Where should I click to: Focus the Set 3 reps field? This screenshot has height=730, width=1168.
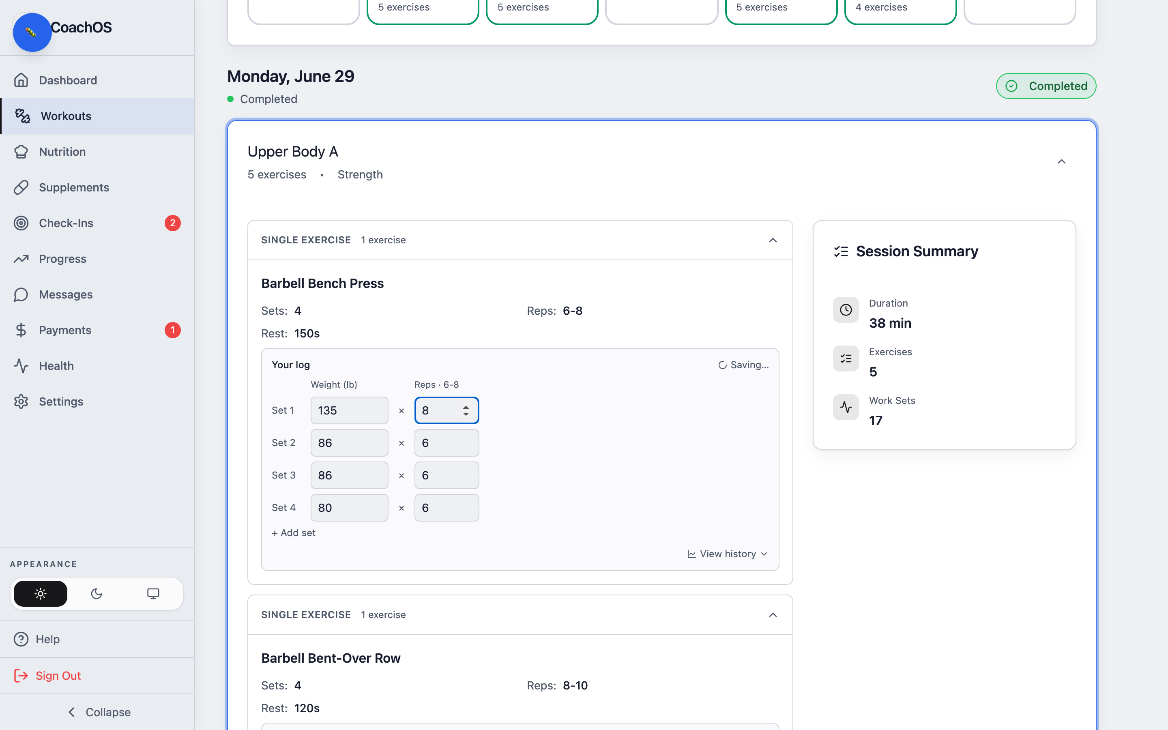click(447, 475)
